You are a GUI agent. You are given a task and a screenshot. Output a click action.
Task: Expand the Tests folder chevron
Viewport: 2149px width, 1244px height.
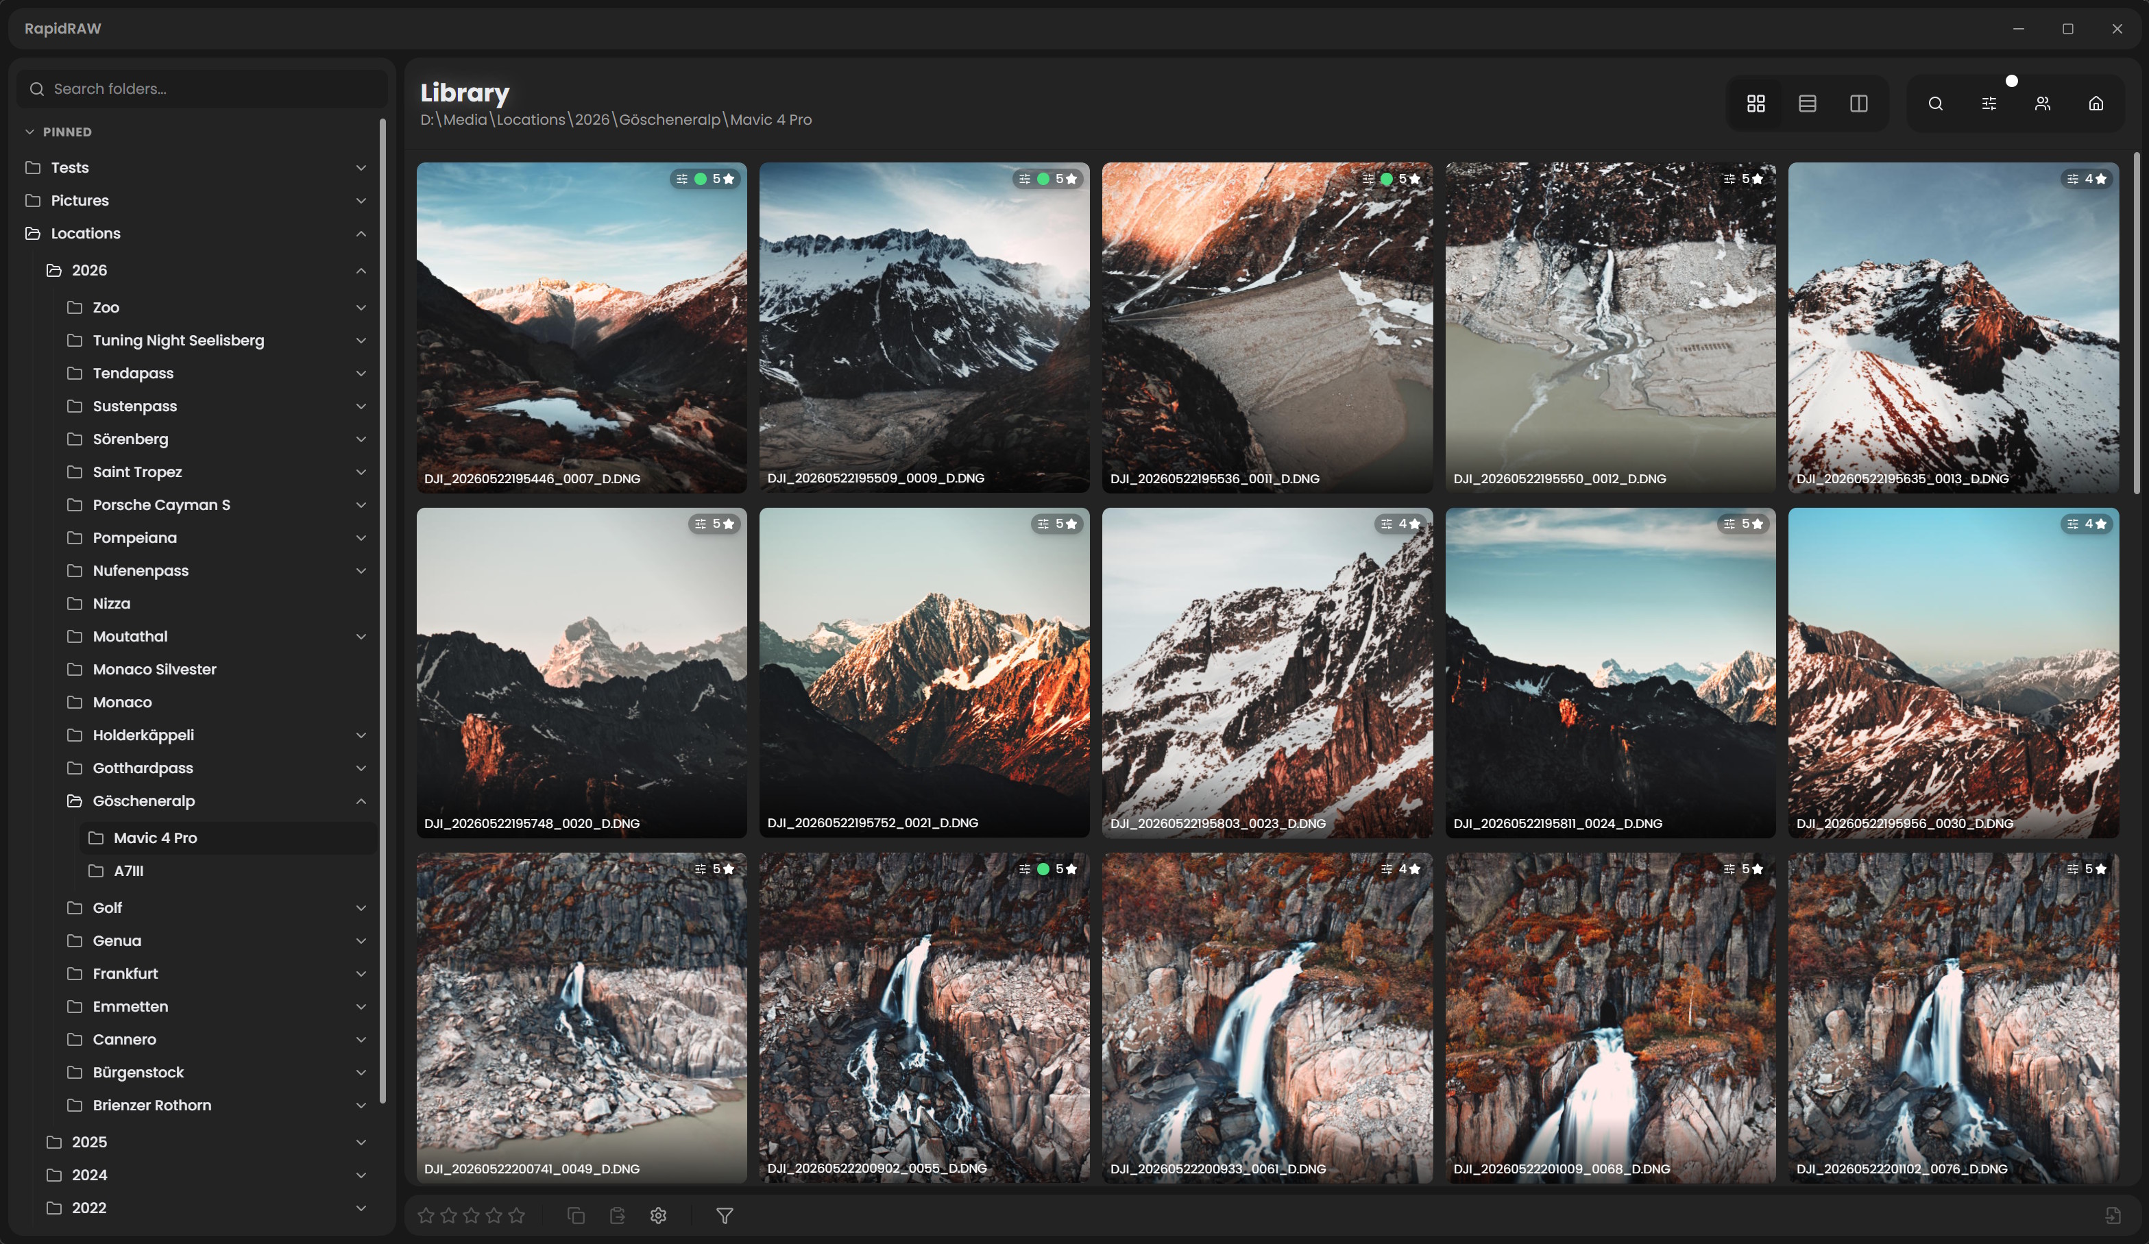pos(361,168)
